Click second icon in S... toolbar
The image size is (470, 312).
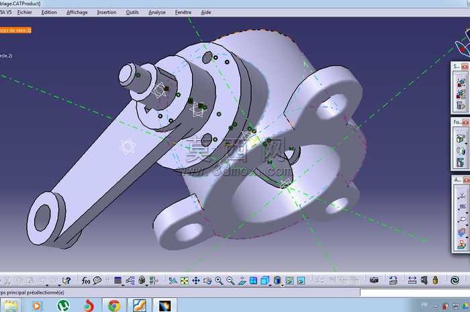click(461, 94)
